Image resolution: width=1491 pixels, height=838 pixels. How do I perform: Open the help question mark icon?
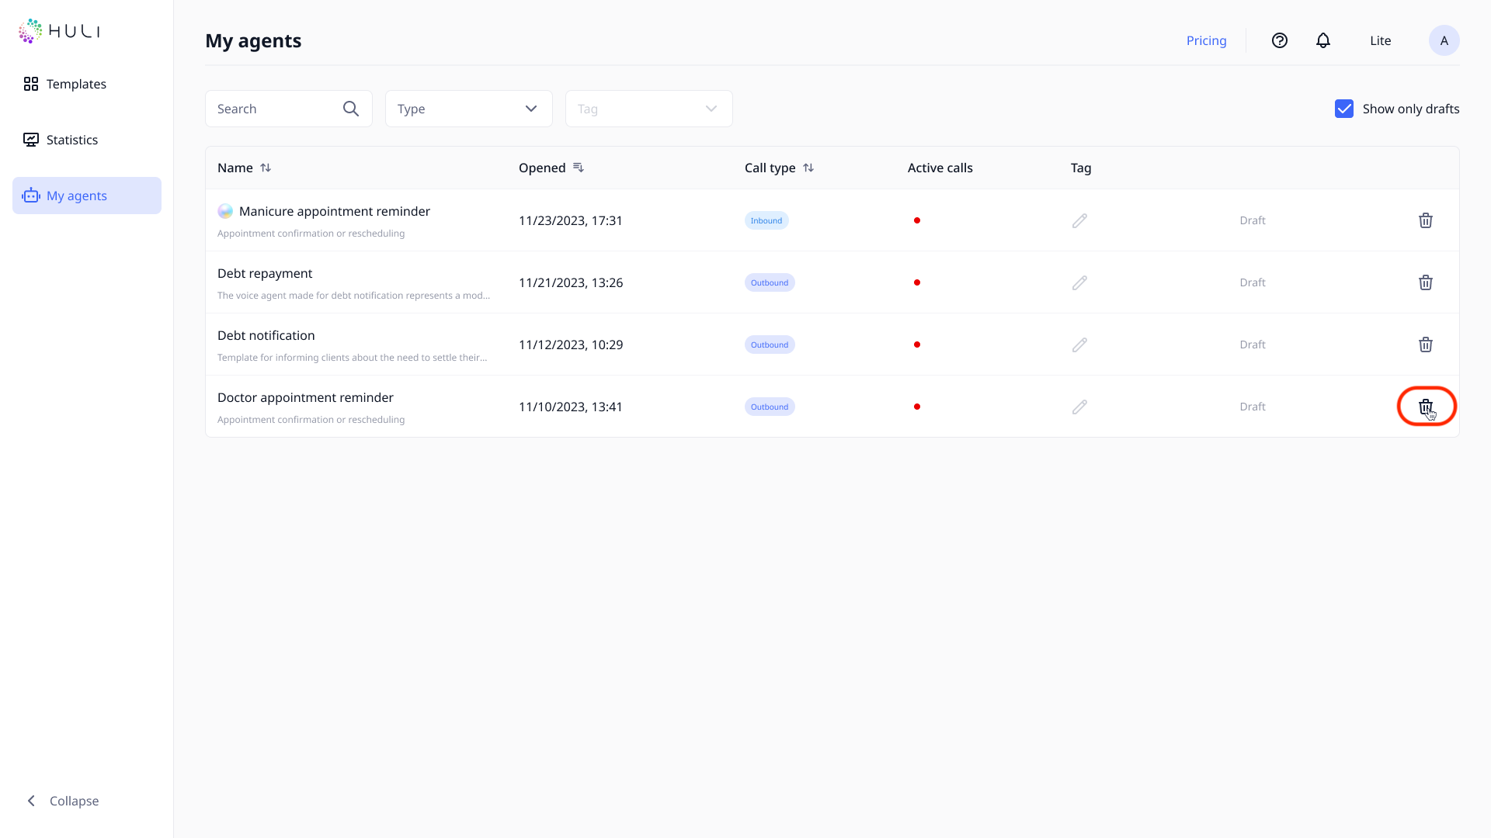tap(1279, 40)
